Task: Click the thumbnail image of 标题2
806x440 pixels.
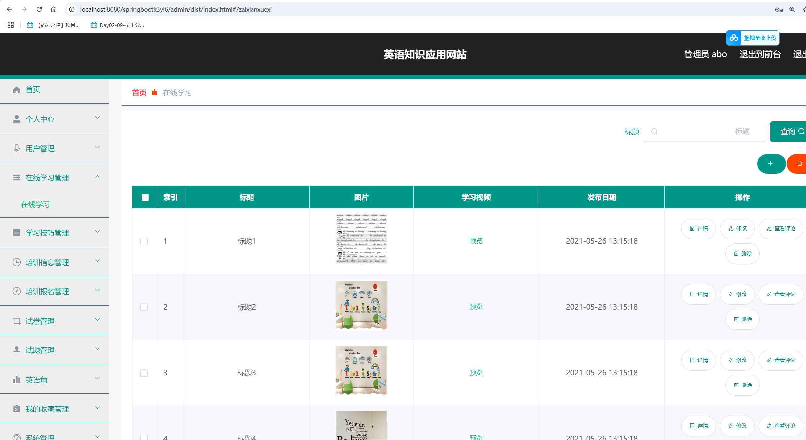Action: pos(361,306)
